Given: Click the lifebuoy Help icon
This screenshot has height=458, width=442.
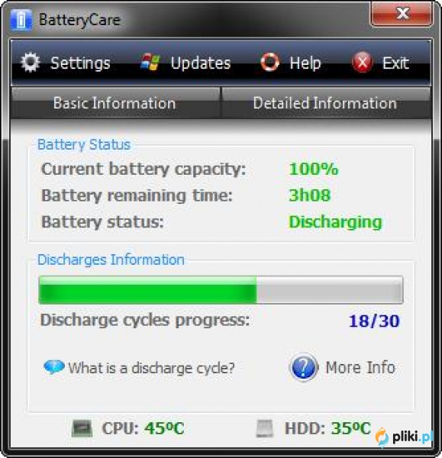Looking at the screenshot, I should point(269,62).
